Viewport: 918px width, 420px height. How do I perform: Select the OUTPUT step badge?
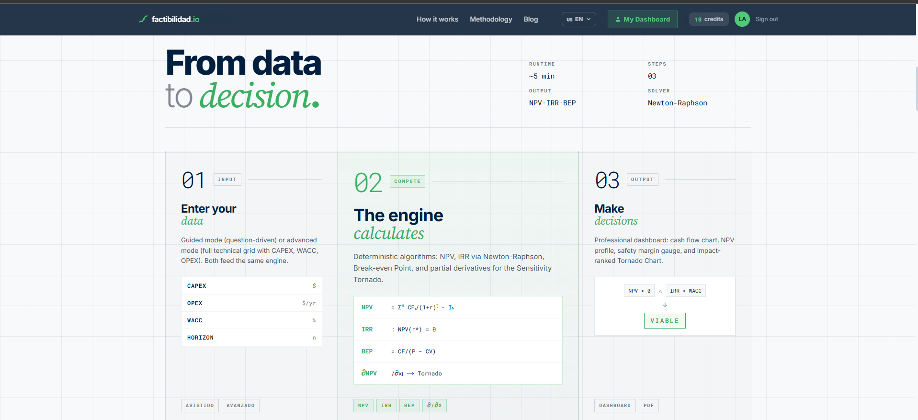642,180
